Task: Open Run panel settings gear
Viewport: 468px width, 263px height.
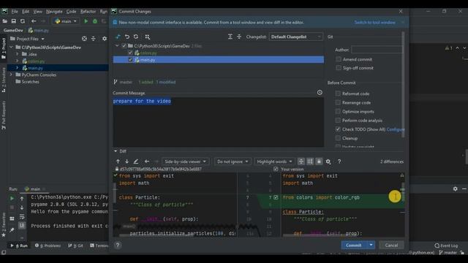Action: (455, 188)
